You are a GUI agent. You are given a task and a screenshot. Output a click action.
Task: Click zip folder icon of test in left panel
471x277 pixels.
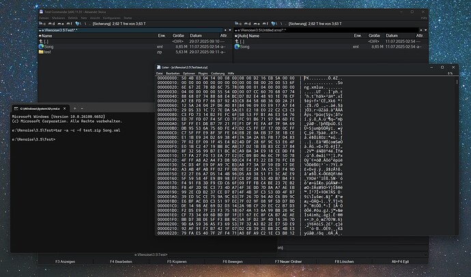coord(41,52)
